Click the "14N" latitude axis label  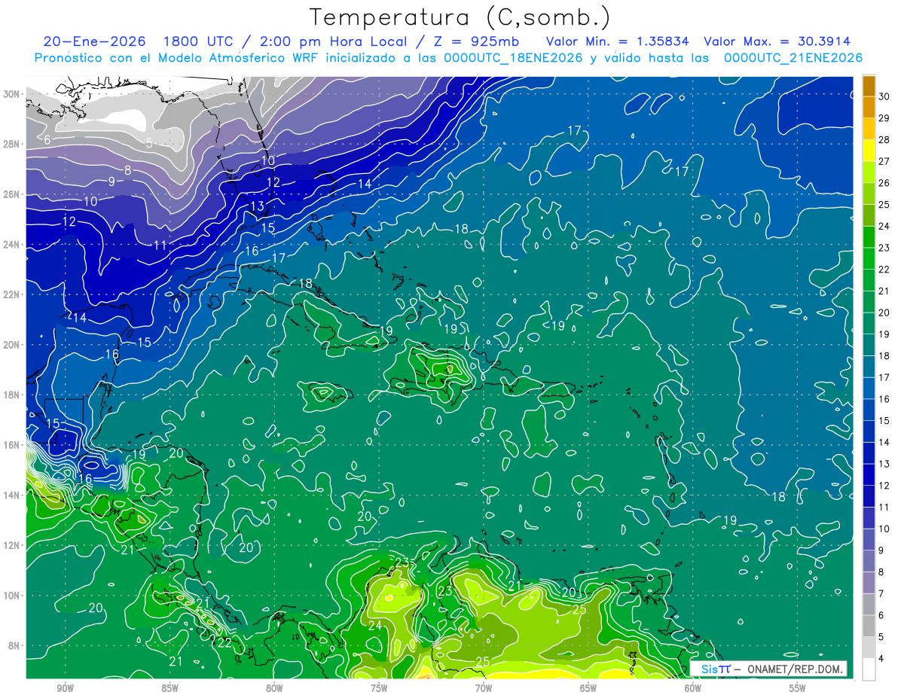[x=11, y=495]
